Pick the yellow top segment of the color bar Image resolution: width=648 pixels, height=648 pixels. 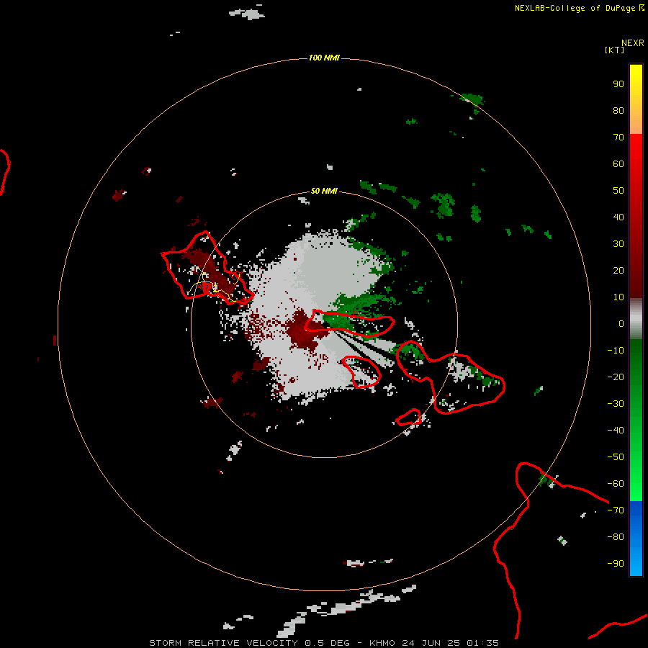pos(636,99)
